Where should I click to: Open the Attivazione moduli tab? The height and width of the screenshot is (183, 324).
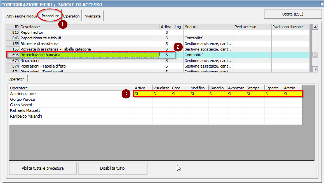[21, 16]
